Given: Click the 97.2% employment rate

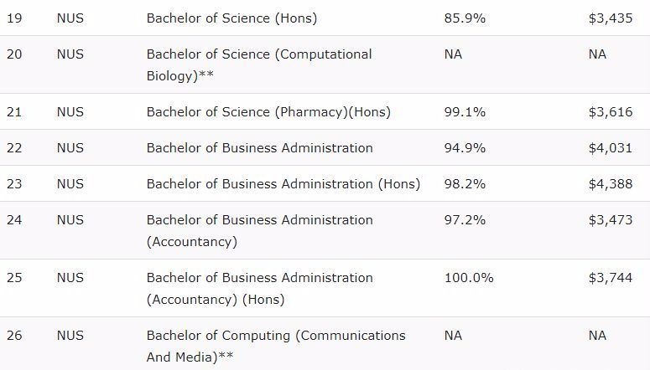Looking at the screenshot, I should (465, 220).
